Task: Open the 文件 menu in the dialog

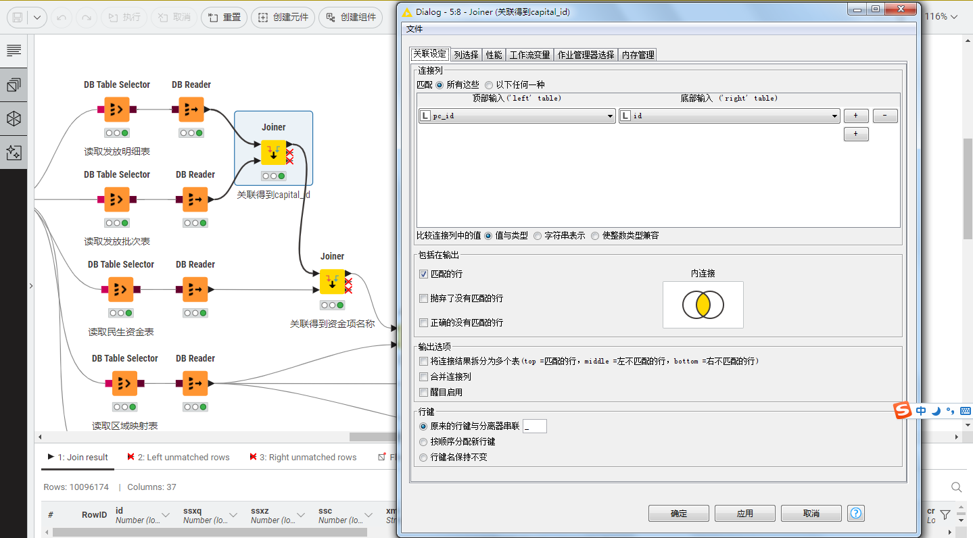Action: 414,29
